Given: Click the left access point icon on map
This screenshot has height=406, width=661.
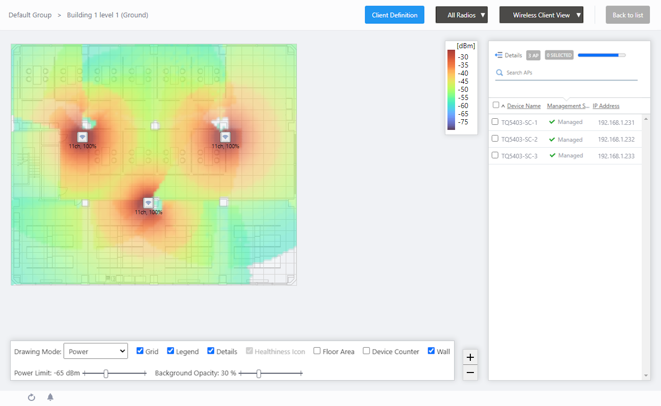Looking at the screenshot, I should [82, 137].
